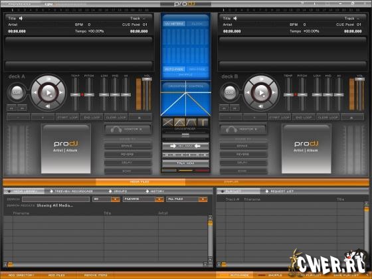The image size is (372, 279).
Task: Open the first search filter dropdown arrow
Action: click(116, 199)
